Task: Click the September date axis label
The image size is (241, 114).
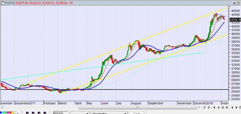Action: (155, 103)
